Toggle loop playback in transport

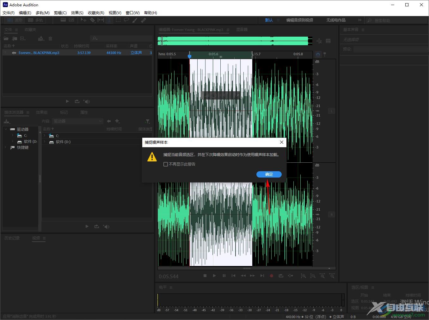[281, 276]
